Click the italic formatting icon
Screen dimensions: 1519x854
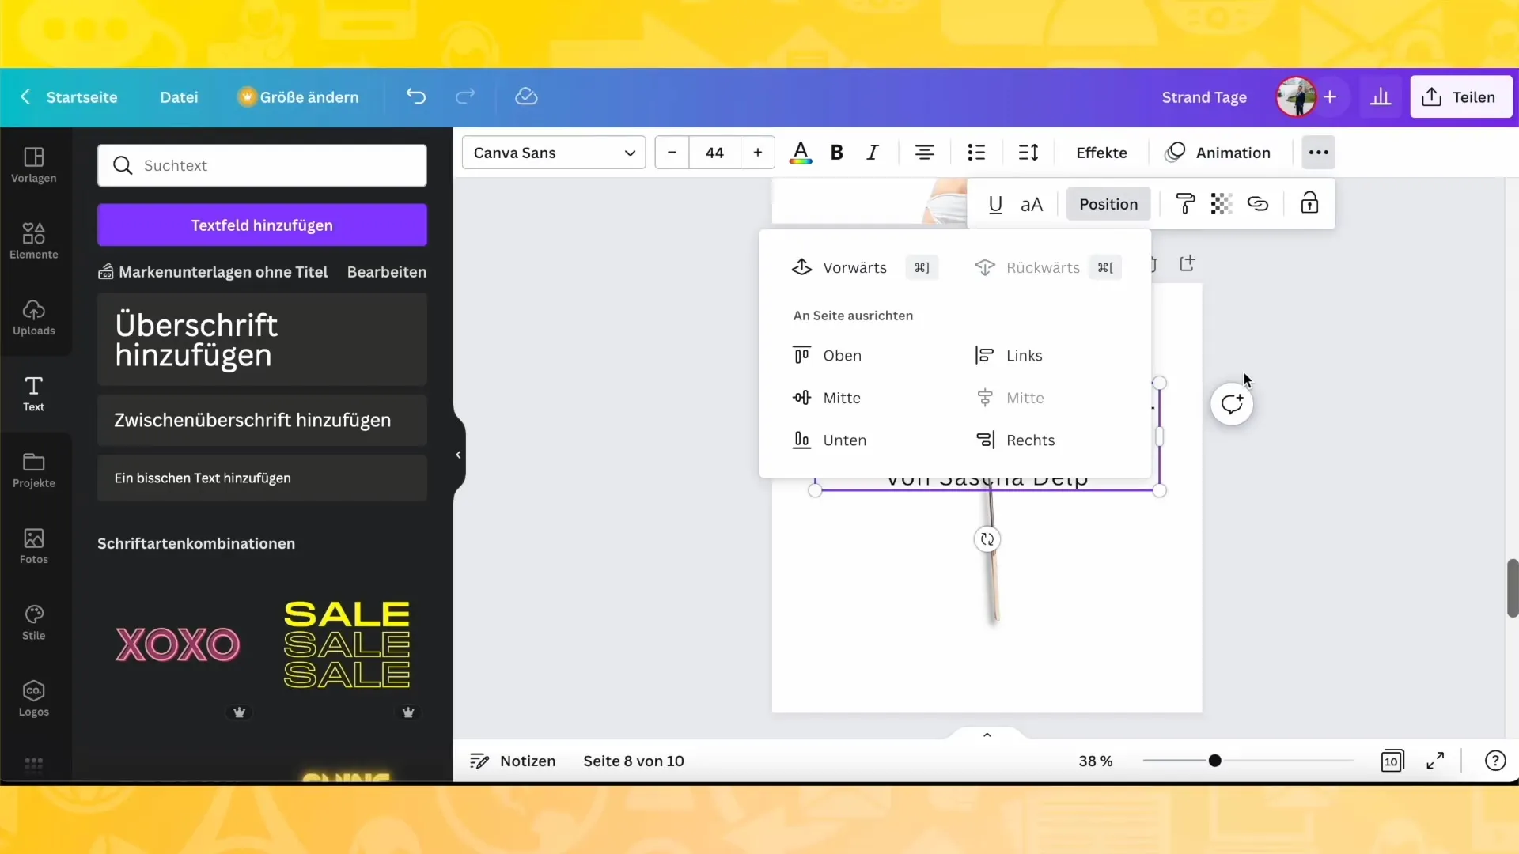pos(872,153)
